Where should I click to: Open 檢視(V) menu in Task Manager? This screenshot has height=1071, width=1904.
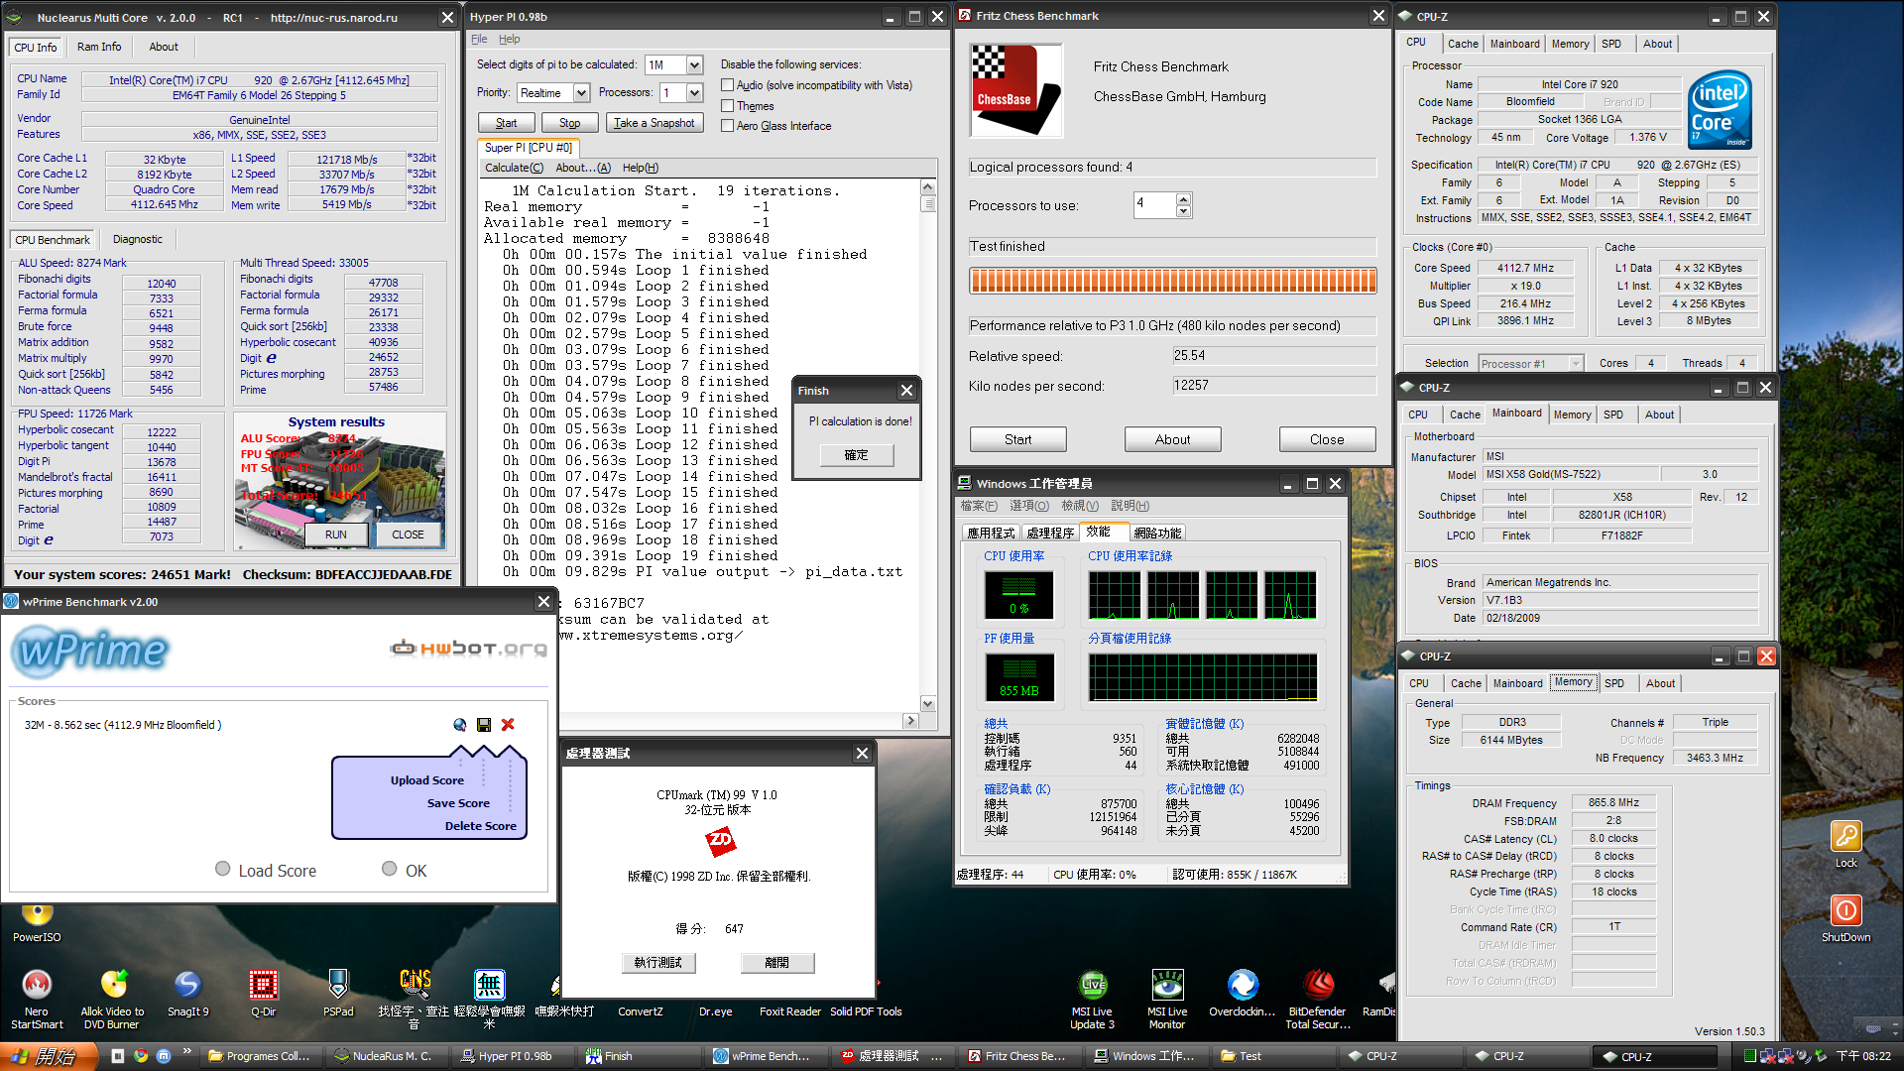point(1080,506)
